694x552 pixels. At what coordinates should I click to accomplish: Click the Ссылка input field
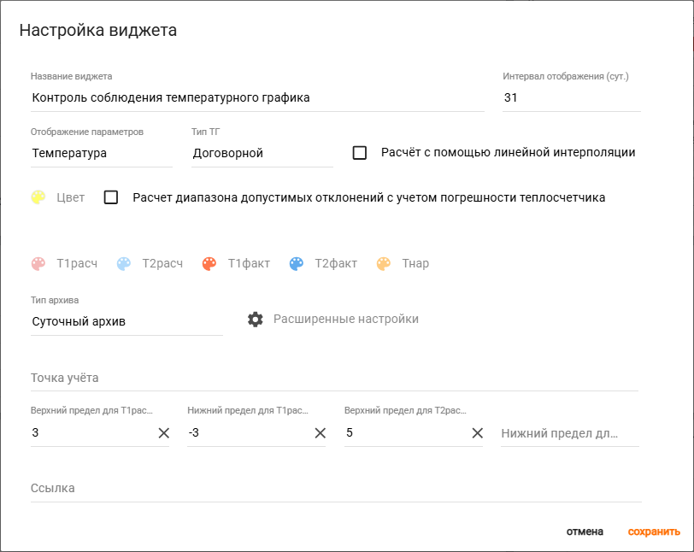(335, 489)
